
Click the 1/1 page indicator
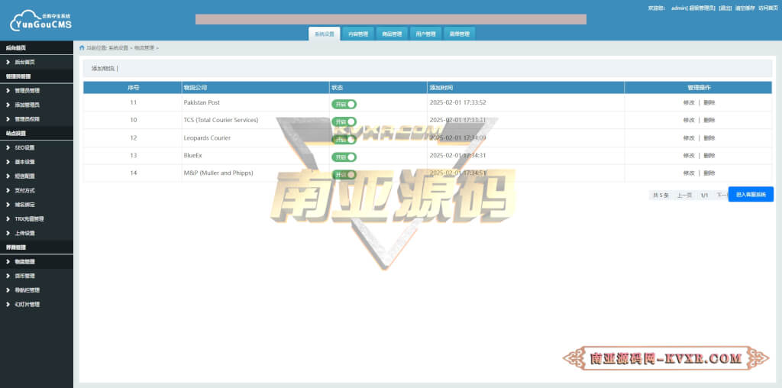pyautogui.click(x=704, y=196)
